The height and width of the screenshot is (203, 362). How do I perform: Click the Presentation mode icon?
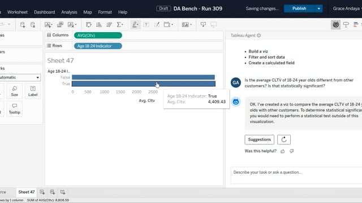pyautogui.click(x=214, y=25)
